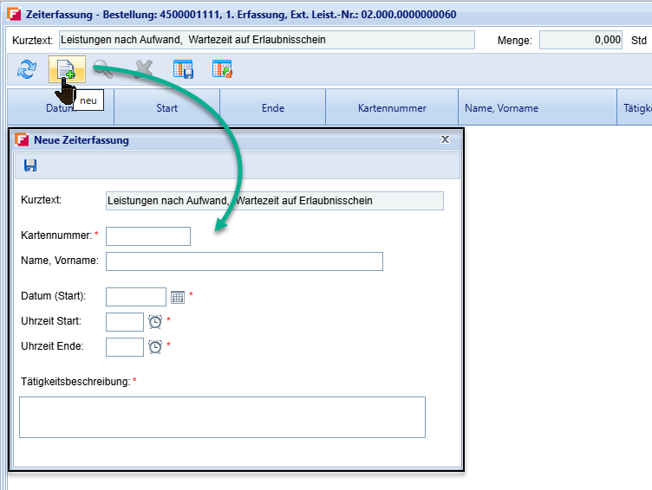Click the greyed-out delete X icon
This screenshot has height=490, width=652.
coord(143,69)
